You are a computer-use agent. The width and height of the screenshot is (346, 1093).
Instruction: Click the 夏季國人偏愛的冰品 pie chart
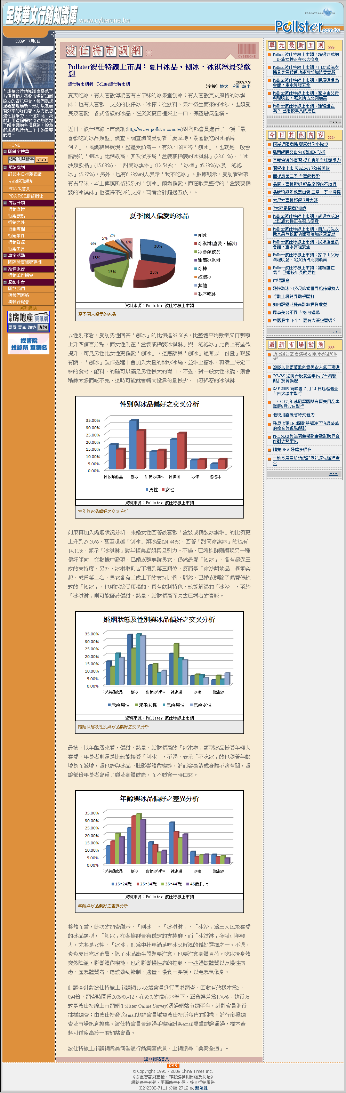[159, 258]
